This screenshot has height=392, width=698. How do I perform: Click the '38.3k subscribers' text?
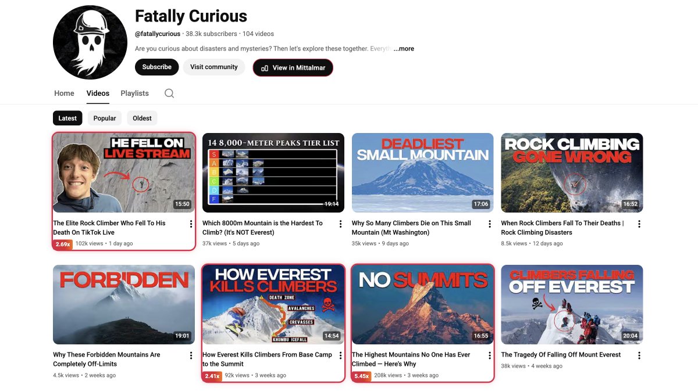pos(211,34)
